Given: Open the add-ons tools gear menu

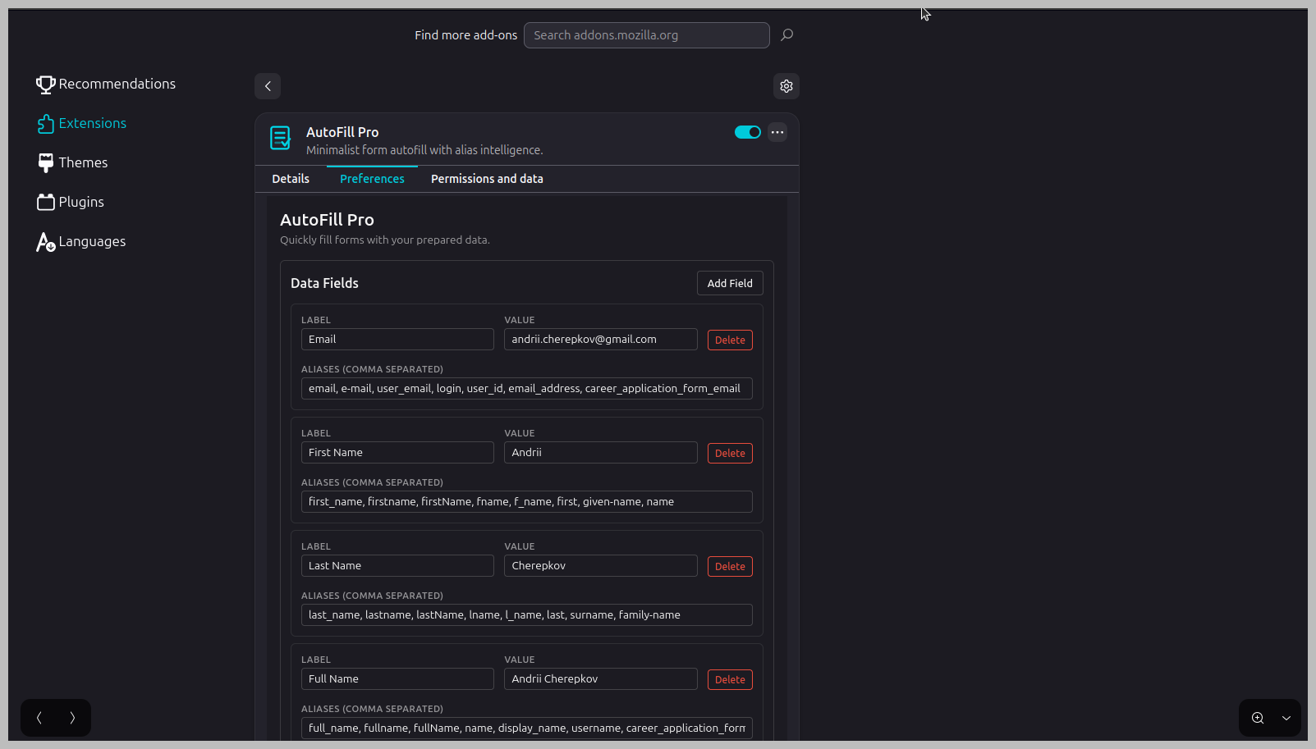Looking at the screenshot, I should click(786, 86).
